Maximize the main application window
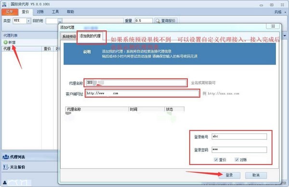 pos(272,5)
